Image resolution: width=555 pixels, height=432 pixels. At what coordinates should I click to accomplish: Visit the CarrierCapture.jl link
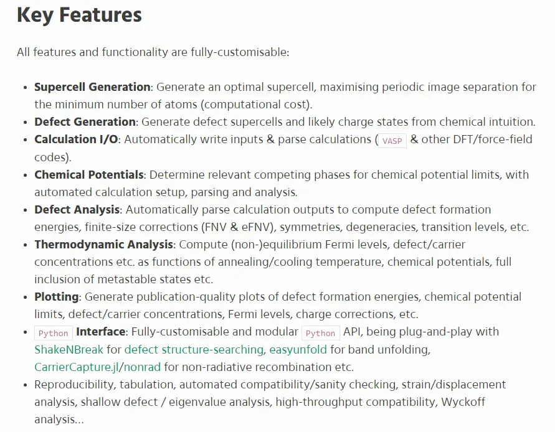pos(77,367)
